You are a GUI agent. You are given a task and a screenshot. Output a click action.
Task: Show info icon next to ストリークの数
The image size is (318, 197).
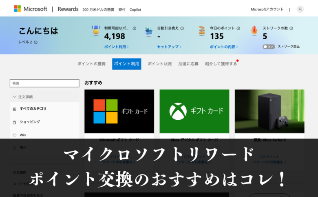[x=291, y=29]
